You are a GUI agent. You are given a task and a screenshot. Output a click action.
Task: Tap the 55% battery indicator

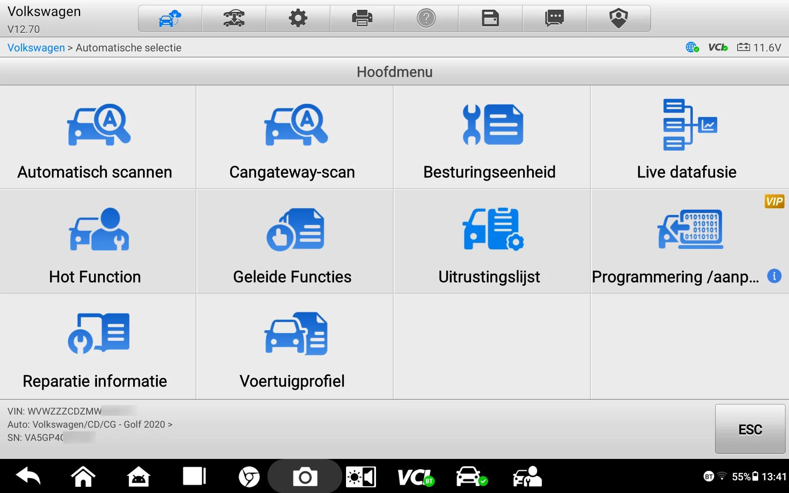pos(745,477)
